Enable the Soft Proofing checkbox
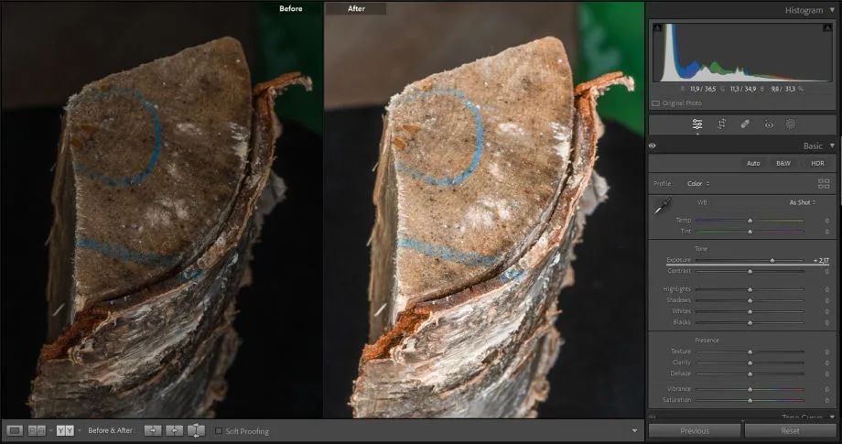Image resolution: width=842 pixels, height=444 pixels. pos(219,430)
